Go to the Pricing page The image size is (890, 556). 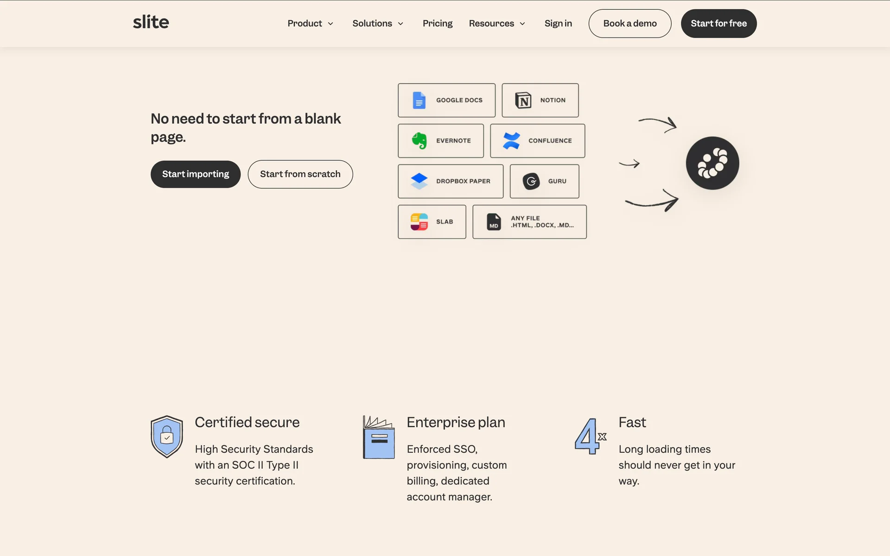(437, 23)
